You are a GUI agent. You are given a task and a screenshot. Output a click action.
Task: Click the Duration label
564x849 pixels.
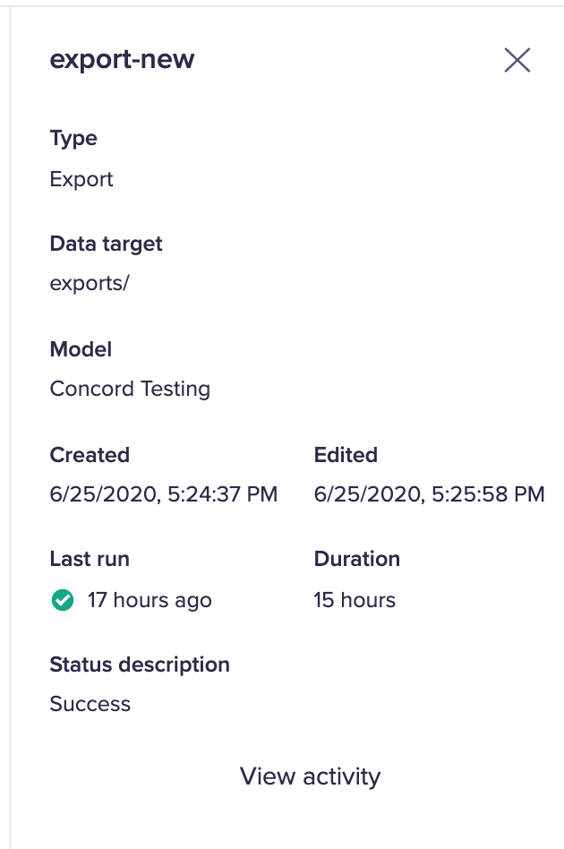tap(356, 559)
